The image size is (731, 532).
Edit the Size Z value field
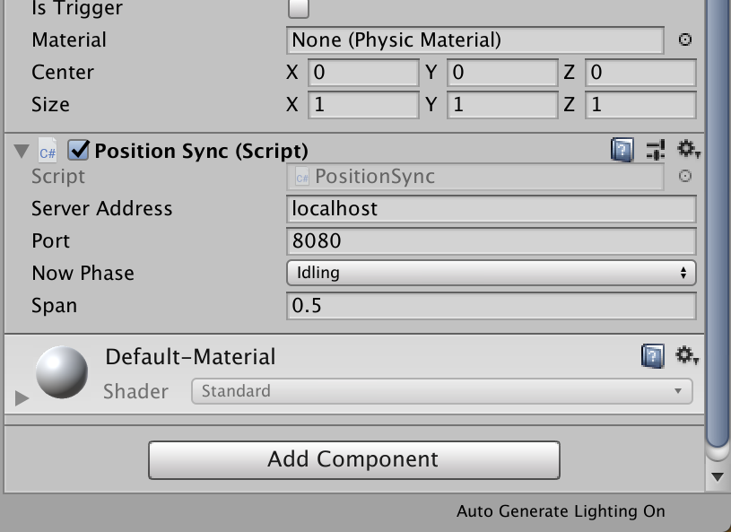[x=640, y=104]
